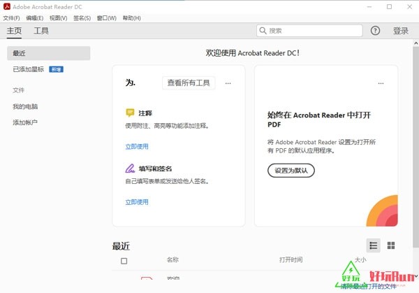Image resolution: width=419 pixels, height=293 pixels.
Task: Click the 查看所有工具 button
Action: [x=189, y=83]
